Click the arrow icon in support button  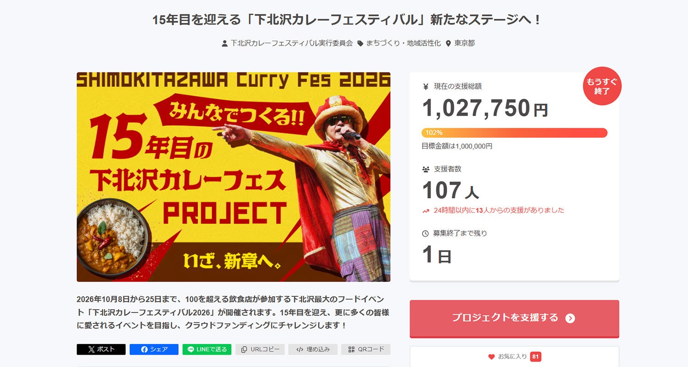point(570,318)
